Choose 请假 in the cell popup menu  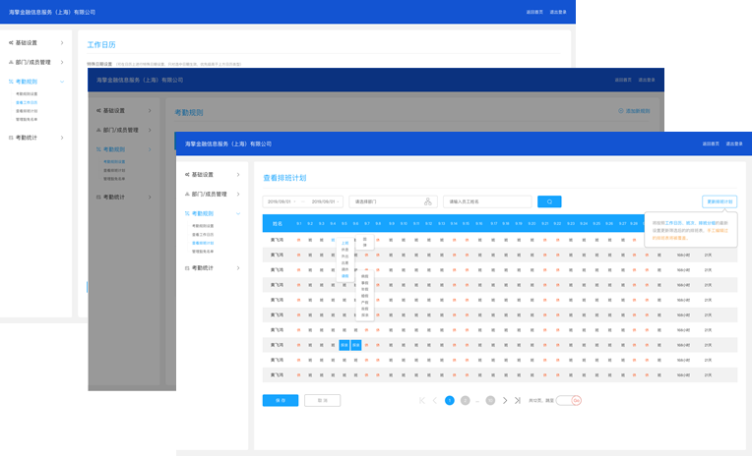[345, 276]
